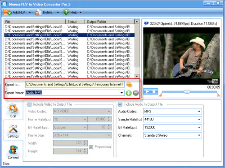225x168 pixels.
Task: Stop the video preview playback
Action: click(154, 91)
